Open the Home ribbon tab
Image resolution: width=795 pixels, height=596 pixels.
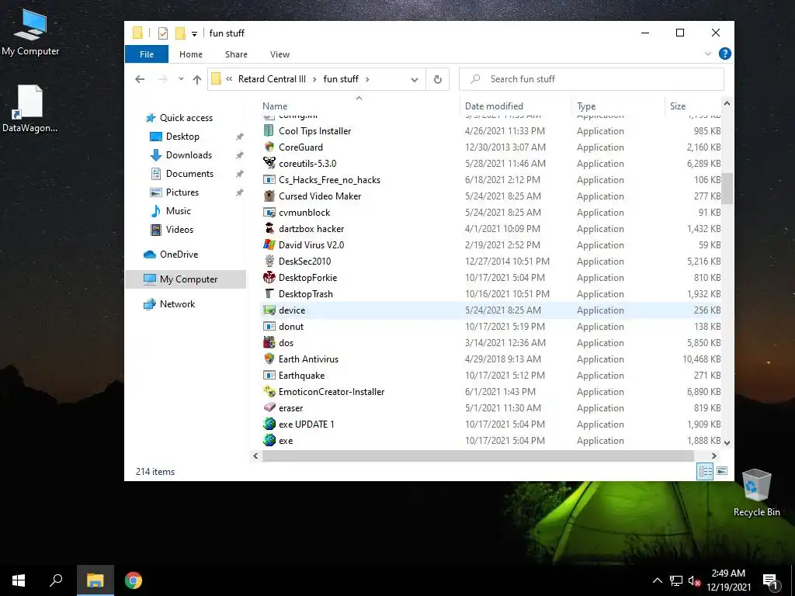[x=191, y=54]
